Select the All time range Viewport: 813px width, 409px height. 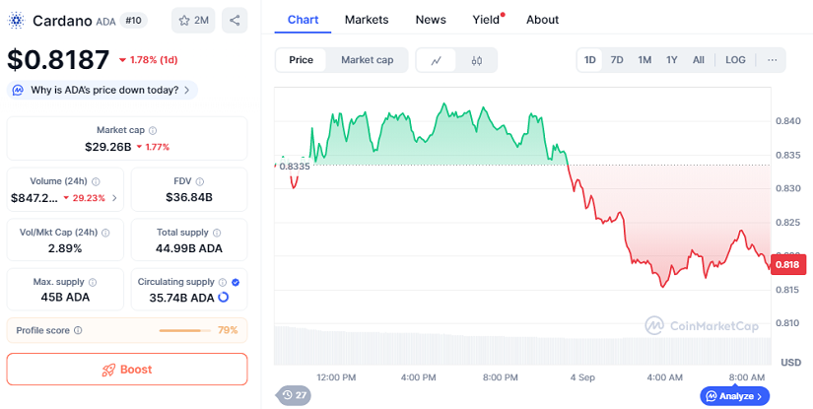[699, 60]
